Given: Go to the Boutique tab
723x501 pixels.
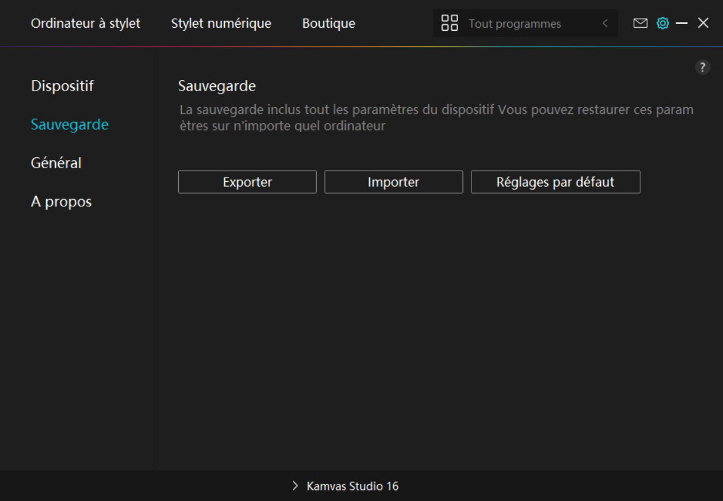Looking at the screenshot, I should 329,23.
